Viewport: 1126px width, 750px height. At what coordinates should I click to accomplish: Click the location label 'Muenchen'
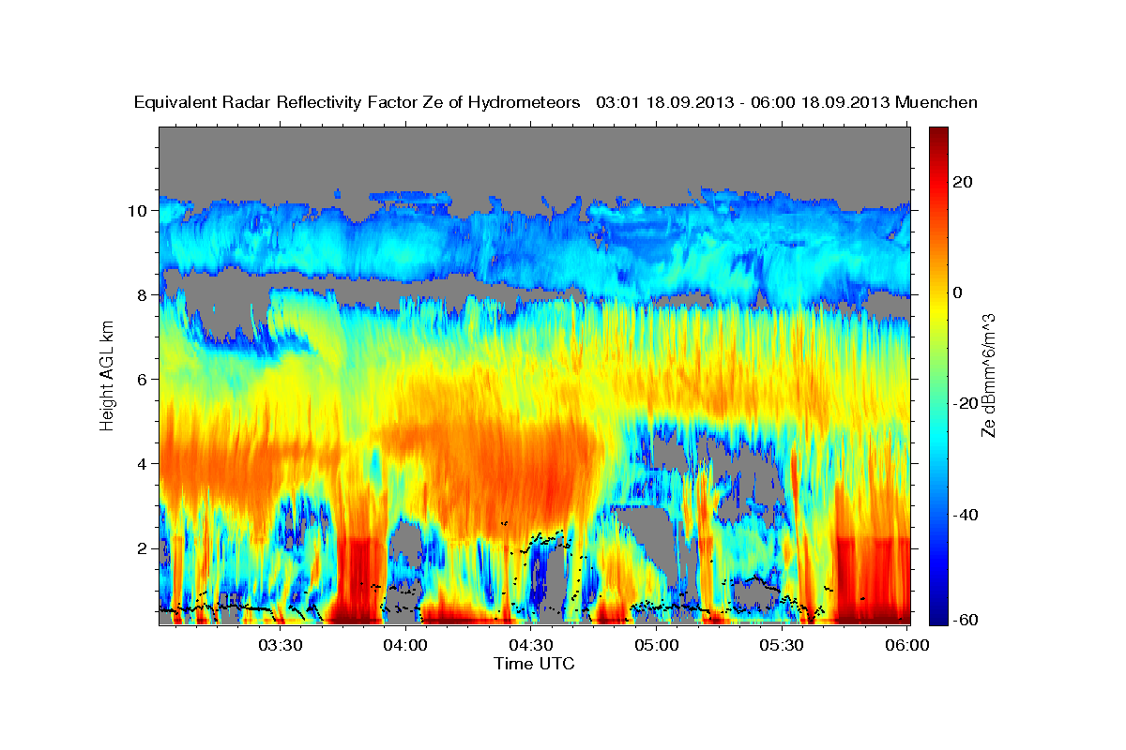(936, 103)
